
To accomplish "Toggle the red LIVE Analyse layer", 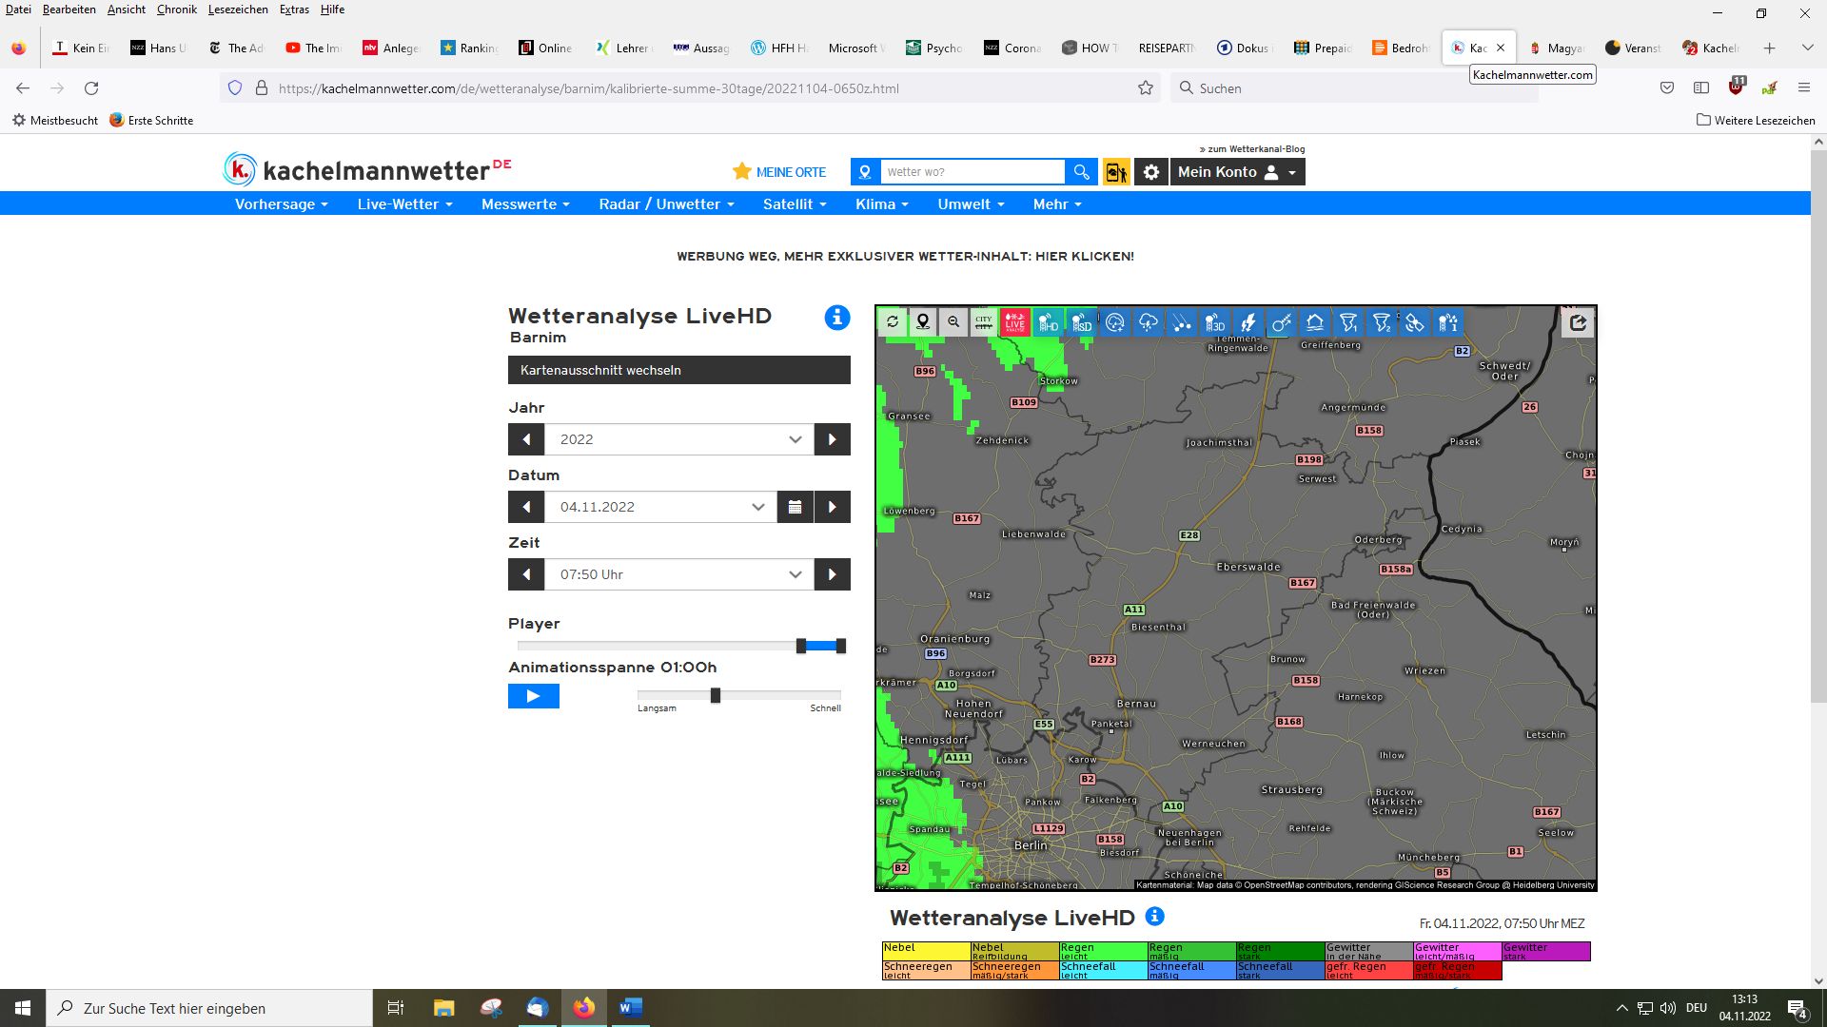I will (1014, 322).
